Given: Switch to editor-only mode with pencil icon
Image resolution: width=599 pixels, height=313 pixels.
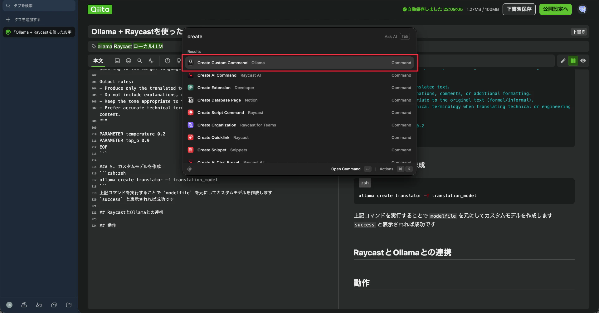Looking at the screenshot, I should [x=563, y=61].
